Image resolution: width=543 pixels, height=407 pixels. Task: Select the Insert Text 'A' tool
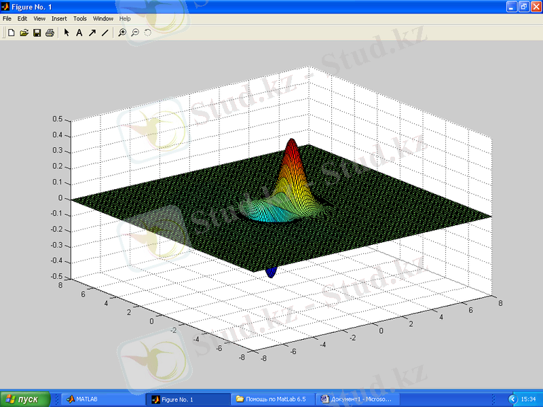coord(79,32)
